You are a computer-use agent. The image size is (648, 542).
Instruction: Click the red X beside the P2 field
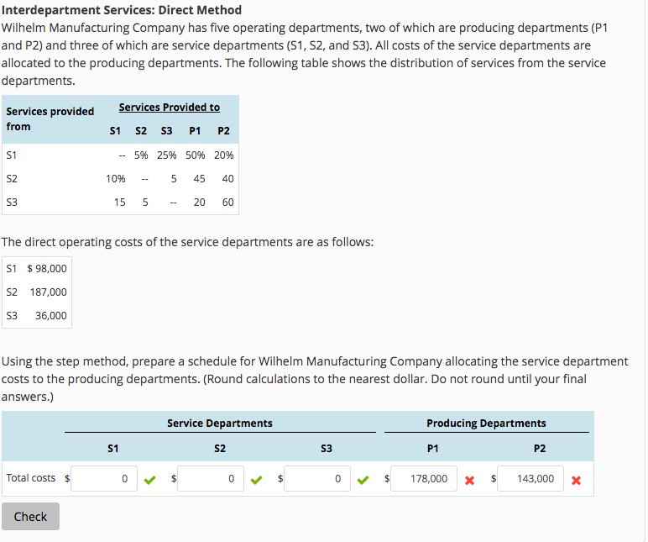click(576, 481)
